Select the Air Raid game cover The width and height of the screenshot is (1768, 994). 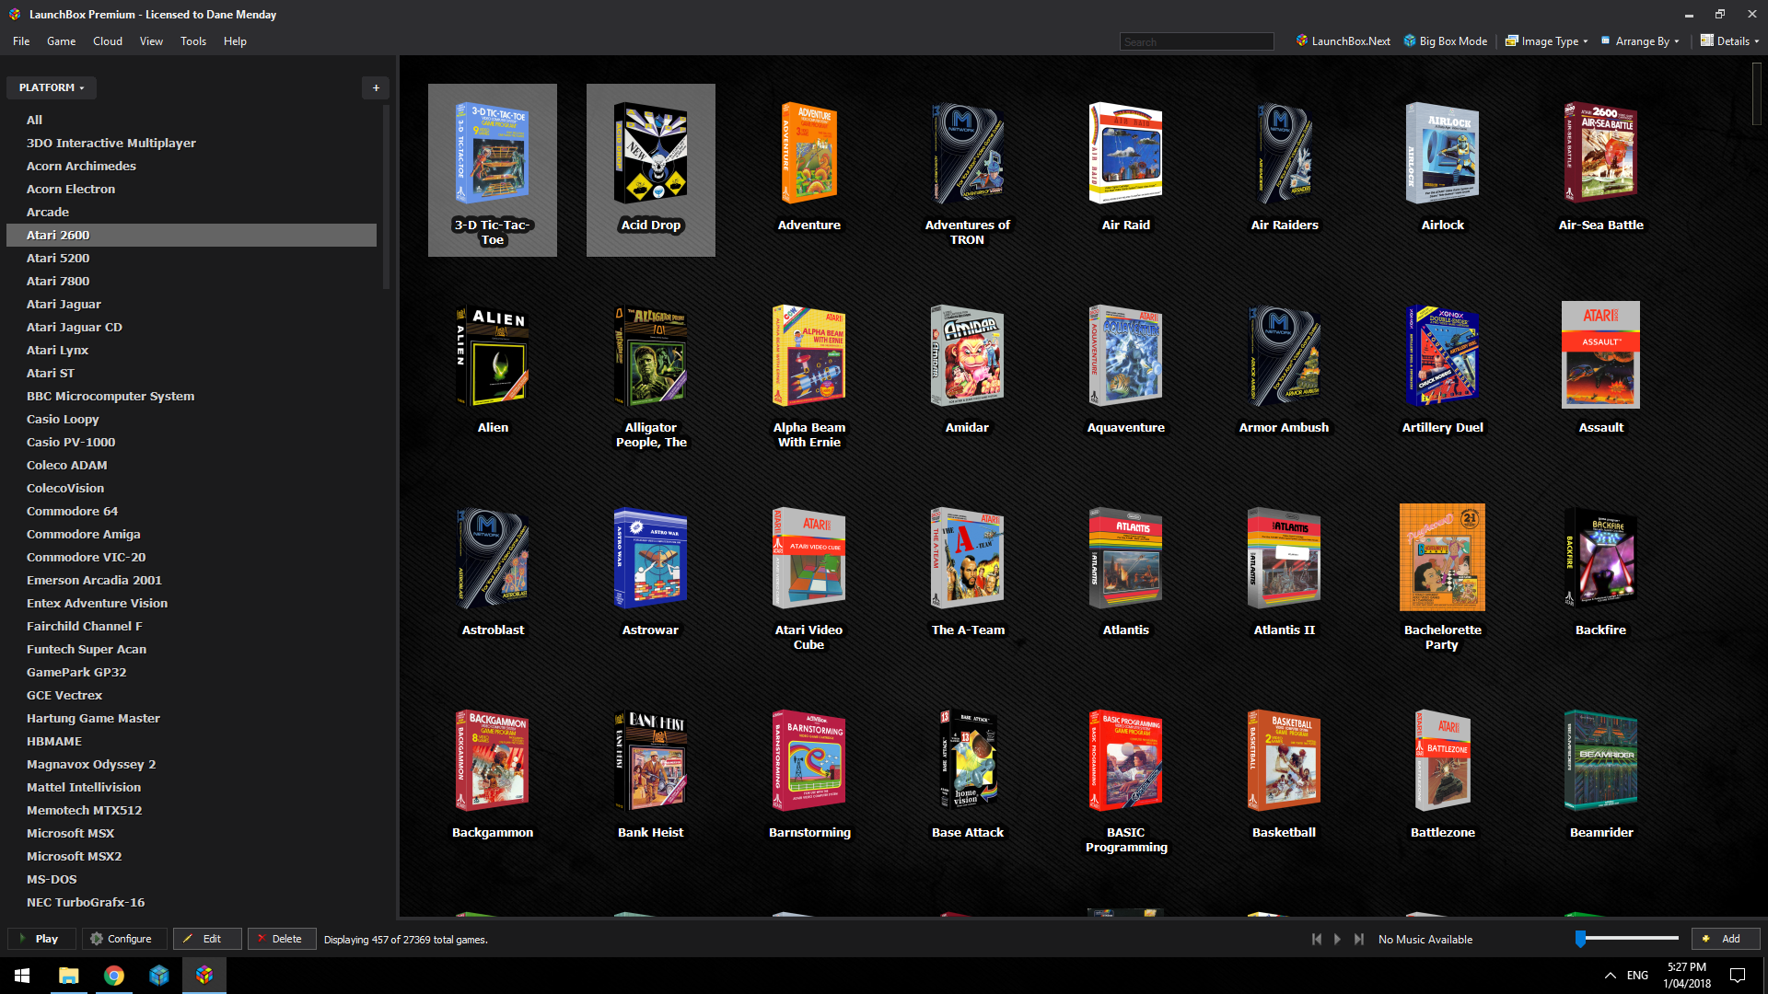click(x=1126, y=154)
